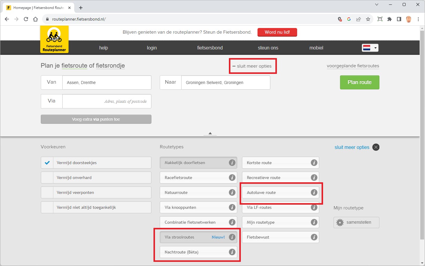Show info for Autoluwe route
Image resolution: width=425 pixels, height=266 pixels.
[314, 192]
